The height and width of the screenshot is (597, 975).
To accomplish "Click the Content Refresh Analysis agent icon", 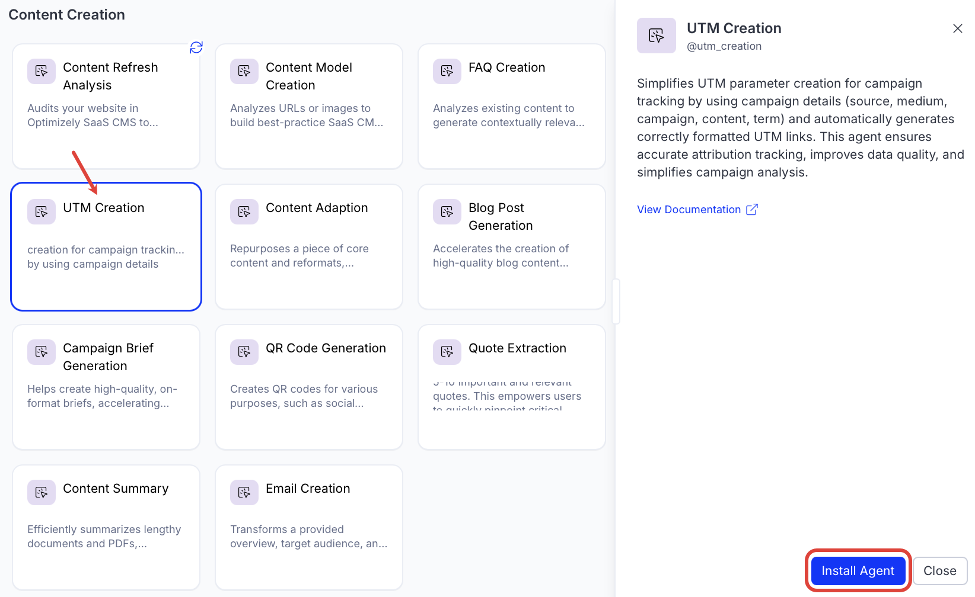I will 42,72.
